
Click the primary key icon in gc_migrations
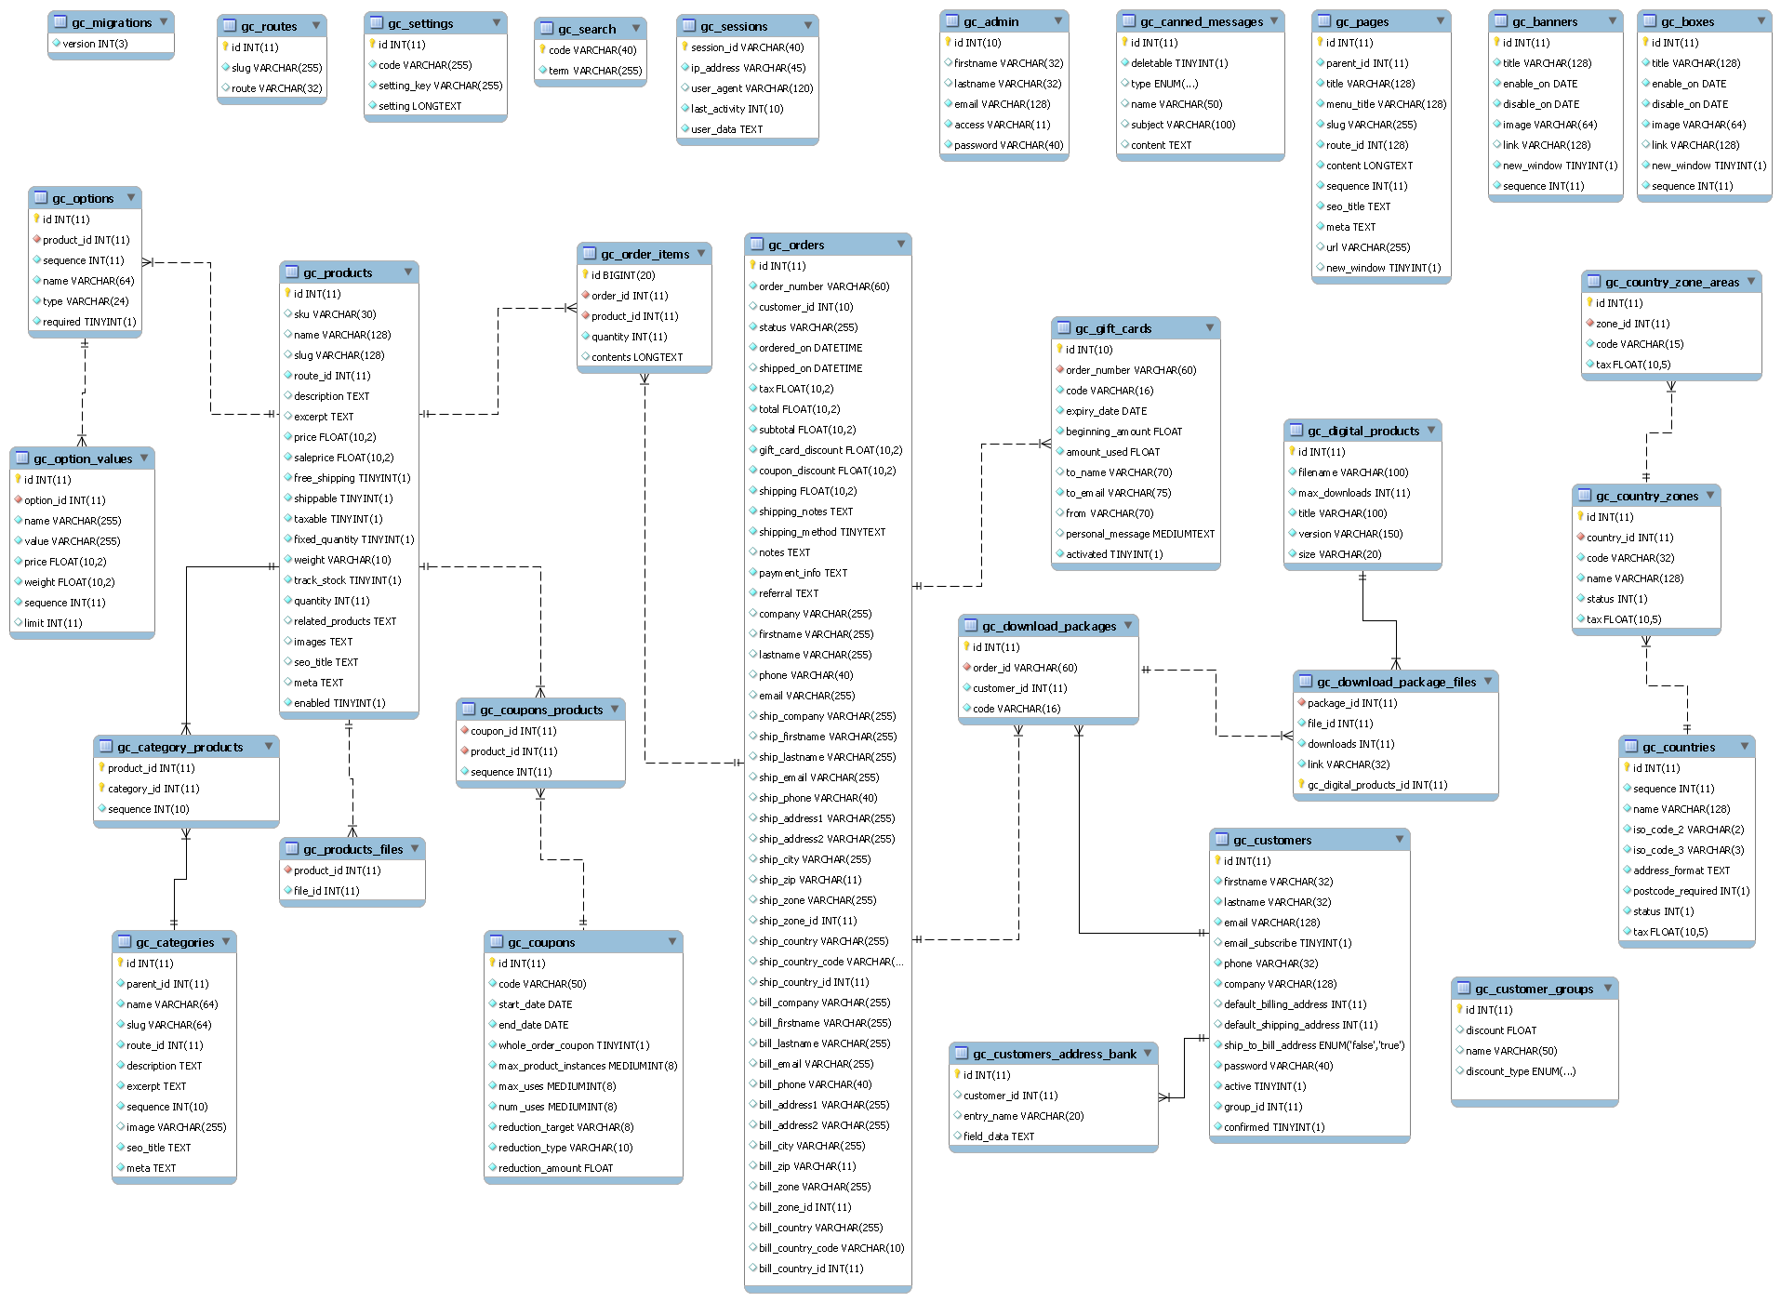click(57, 44)
